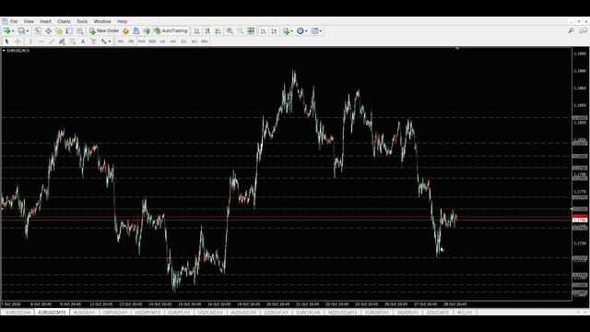Select the Fibonacci retracement tool
Viewport: 590px width, 332px height.
pyautogui.click(x=73, y=41)
